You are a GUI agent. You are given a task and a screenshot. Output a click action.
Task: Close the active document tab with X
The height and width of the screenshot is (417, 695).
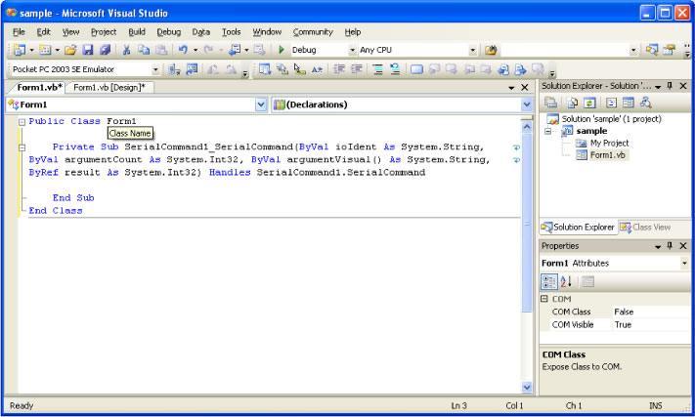click(x=525, y=87)
